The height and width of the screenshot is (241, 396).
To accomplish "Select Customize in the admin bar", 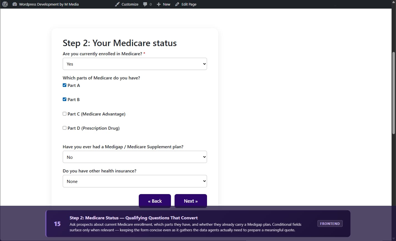I will 130,4.
